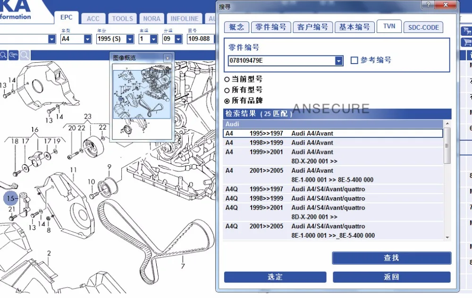Click part callout 7 timing belt label

pyautogui.click(x=183, y=266)
